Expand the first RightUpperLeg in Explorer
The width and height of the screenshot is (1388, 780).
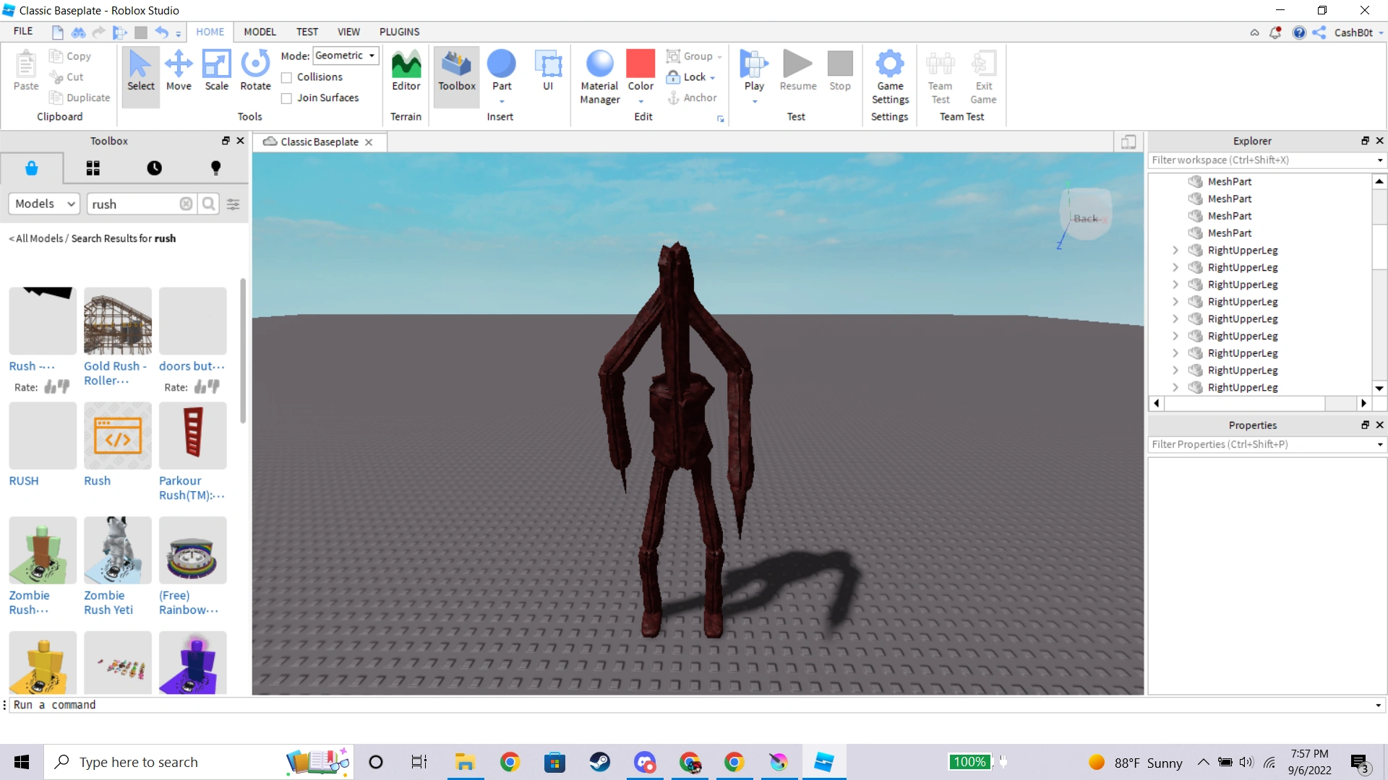tap(1175, 250)
